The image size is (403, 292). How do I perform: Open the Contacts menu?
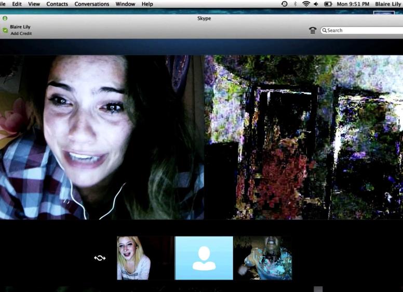coord(57,4)
